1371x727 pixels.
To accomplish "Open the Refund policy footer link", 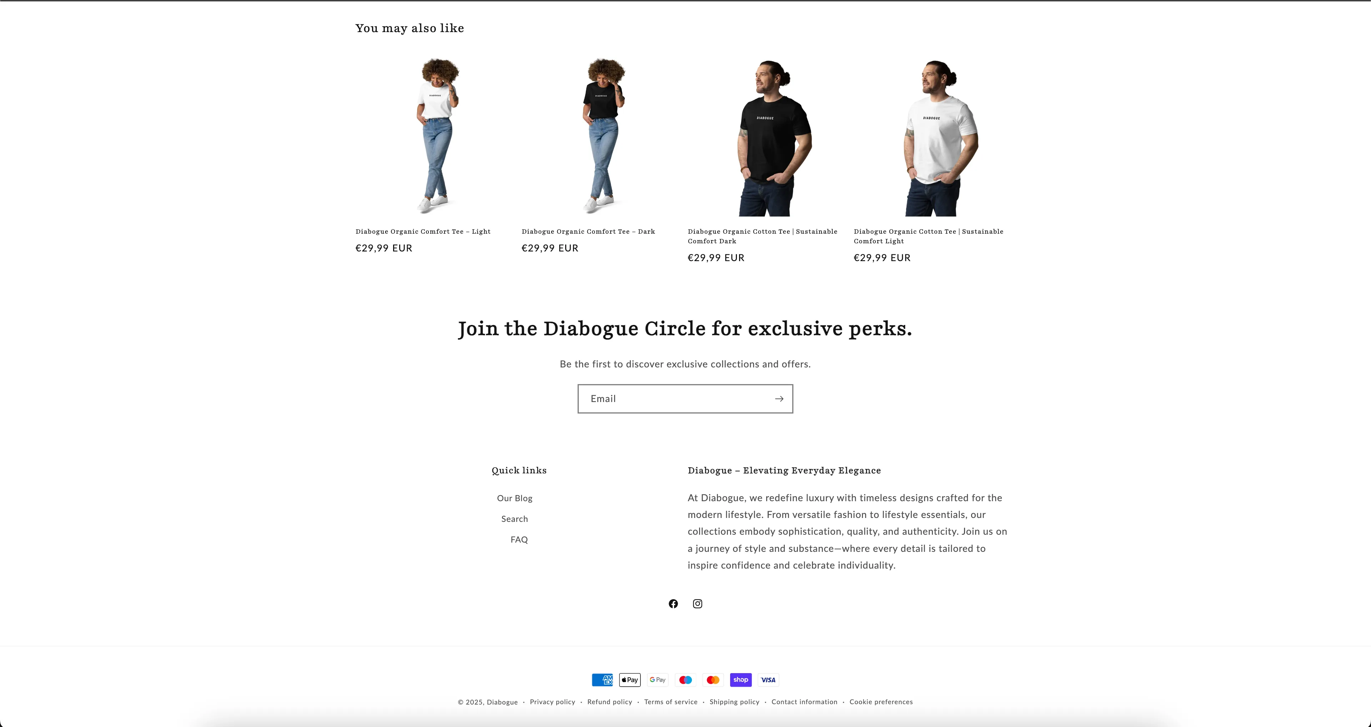I will [x=609, y=702].
